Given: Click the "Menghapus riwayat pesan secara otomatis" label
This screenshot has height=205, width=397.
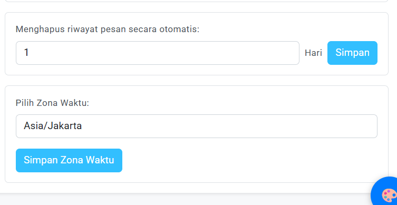Looking at the screenshot, I should click(108, 30).
